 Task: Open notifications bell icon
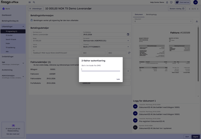(167, 2)
